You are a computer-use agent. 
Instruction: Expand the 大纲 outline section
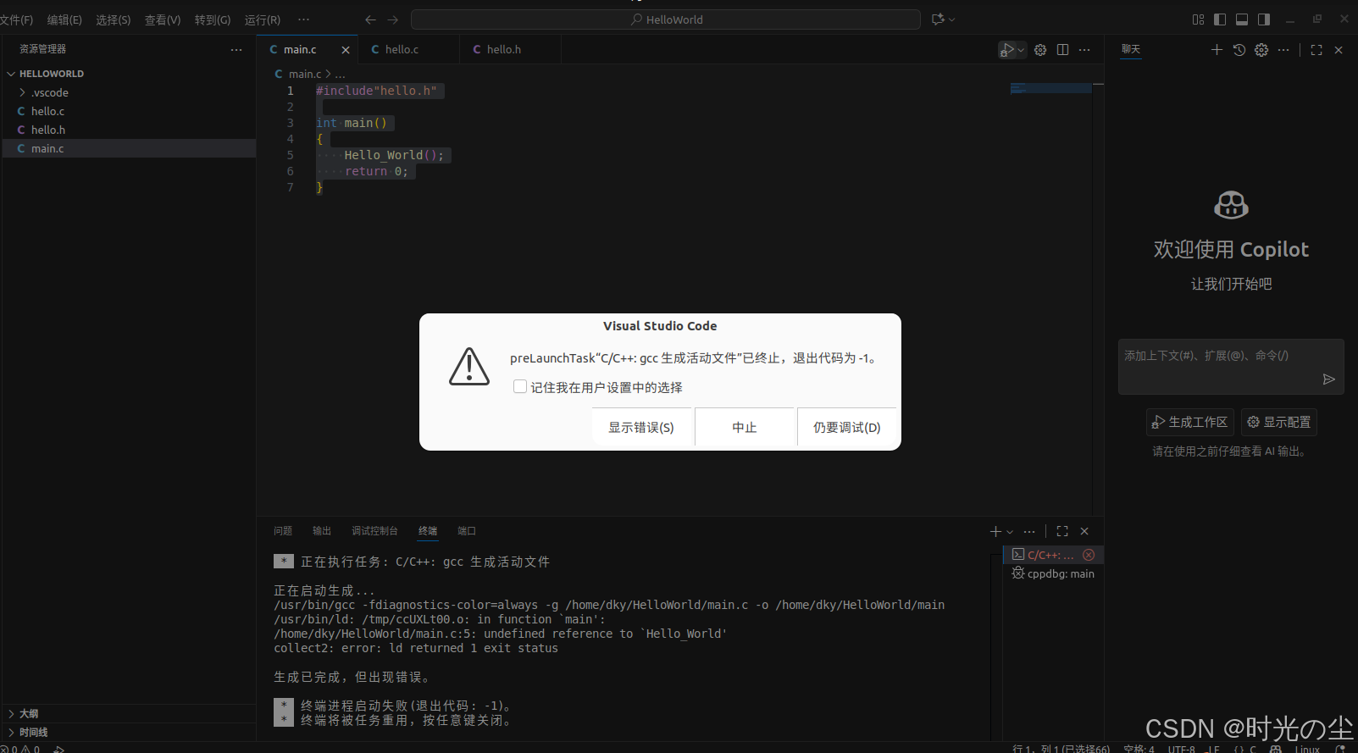tap(129, 713)
